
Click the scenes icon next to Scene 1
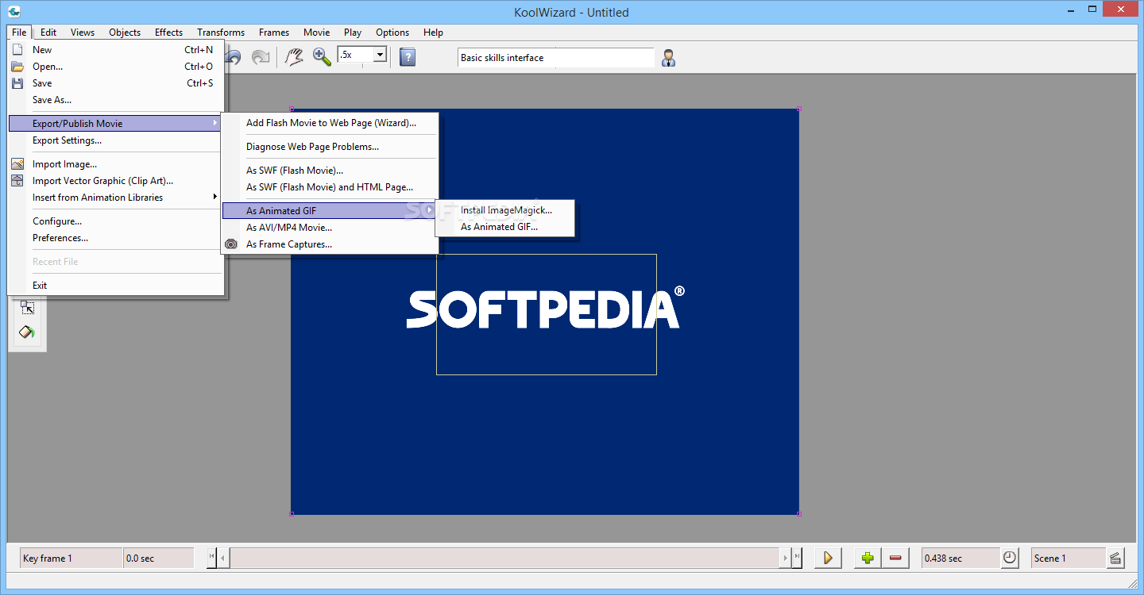(x=1115, y=558)
